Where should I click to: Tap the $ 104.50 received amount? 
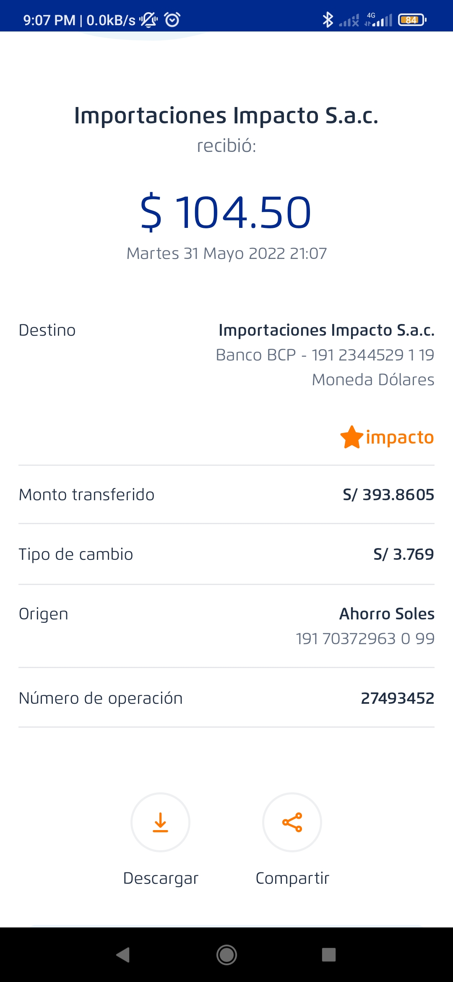pyautogui.click(x=226, y=212)
